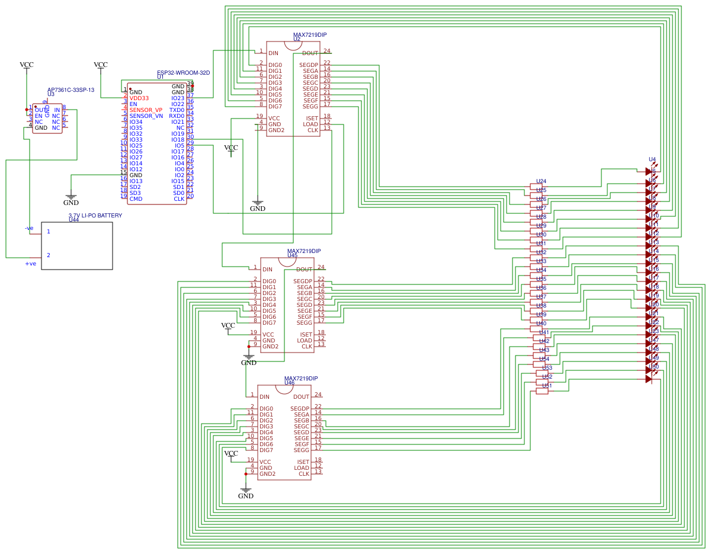This screenshot has width=711, height=554.
Task: Click the U51 resistor reference label
Action: click(547, 386)
